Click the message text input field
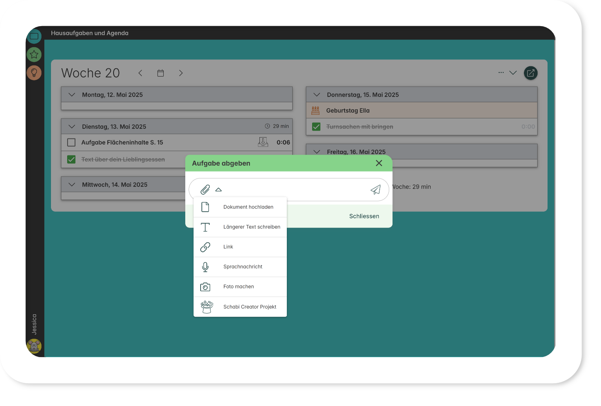The width and height of the screenshot is (601, 406). click(x=294, y=190)
